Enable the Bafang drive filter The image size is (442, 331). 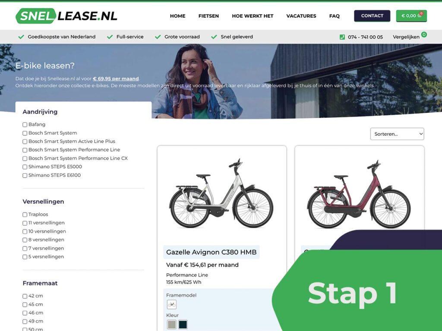[x=25, y=125]
